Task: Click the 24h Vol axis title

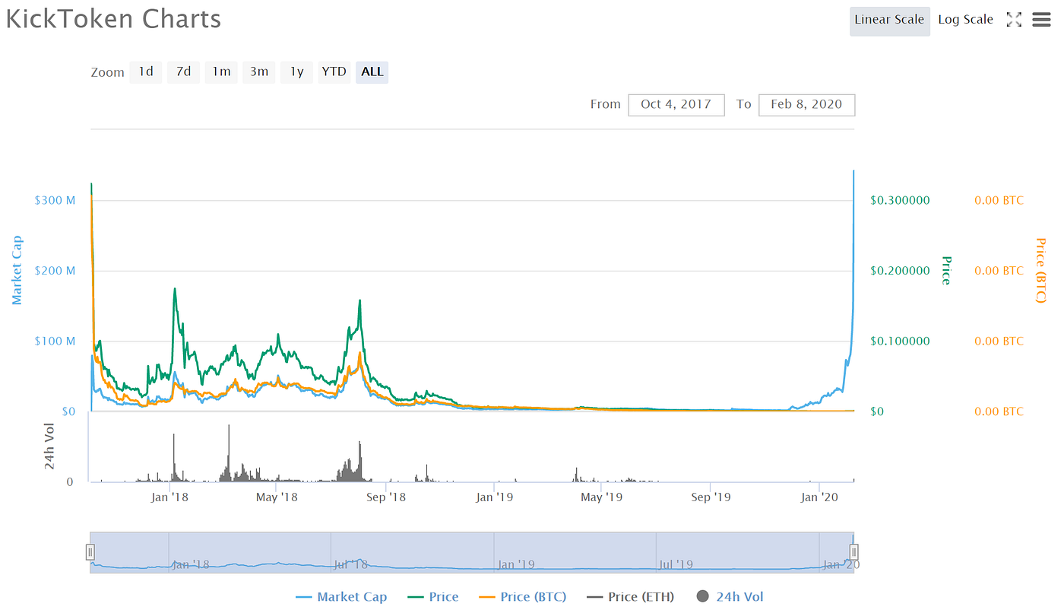Action: coord(49,446)
